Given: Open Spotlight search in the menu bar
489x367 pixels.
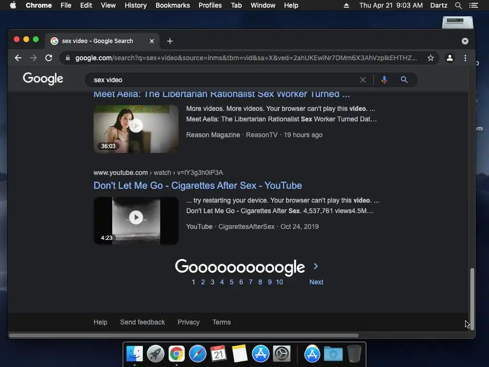Looking at the screenshot, I should (458, 5).
